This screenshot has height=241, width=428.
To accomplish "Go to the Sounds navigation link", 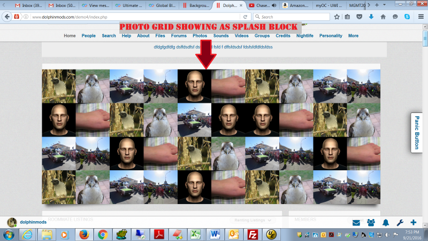I will [x=221, y=36].
